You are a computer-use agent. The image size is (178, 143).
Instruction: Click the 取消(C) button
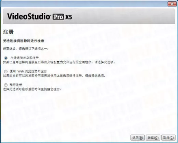pos(168,138)
